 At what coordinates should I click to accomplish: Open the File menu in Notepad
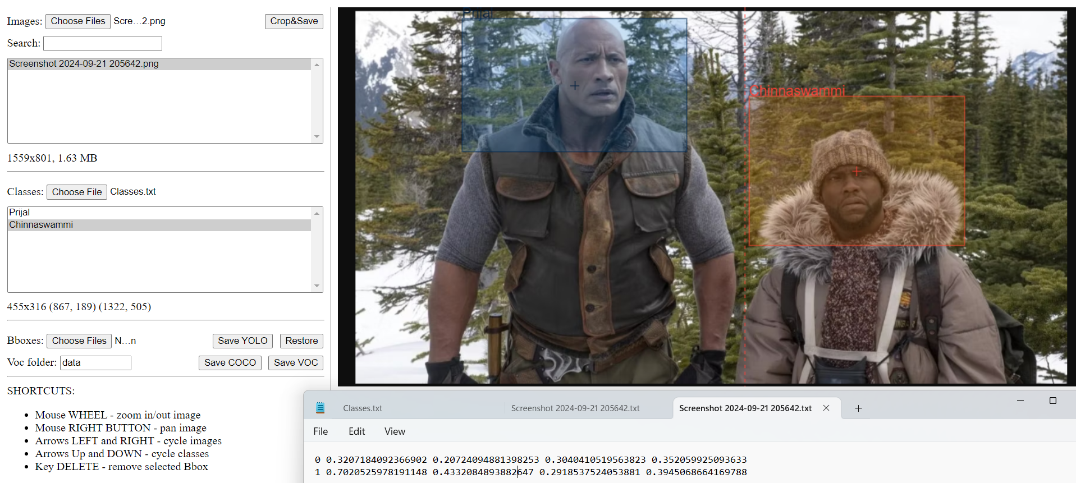[320, 431]
